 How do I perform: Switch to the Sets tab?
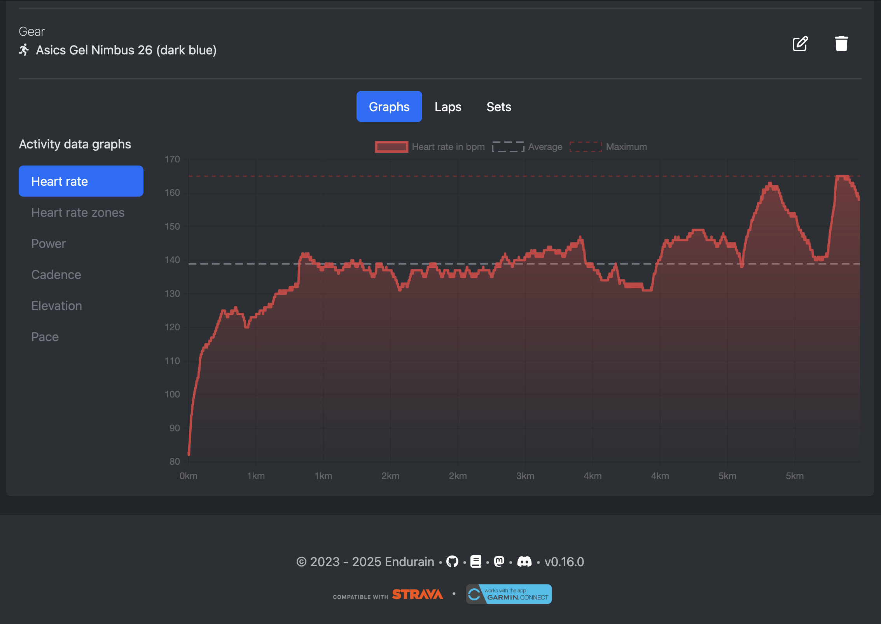pos(499,107)
